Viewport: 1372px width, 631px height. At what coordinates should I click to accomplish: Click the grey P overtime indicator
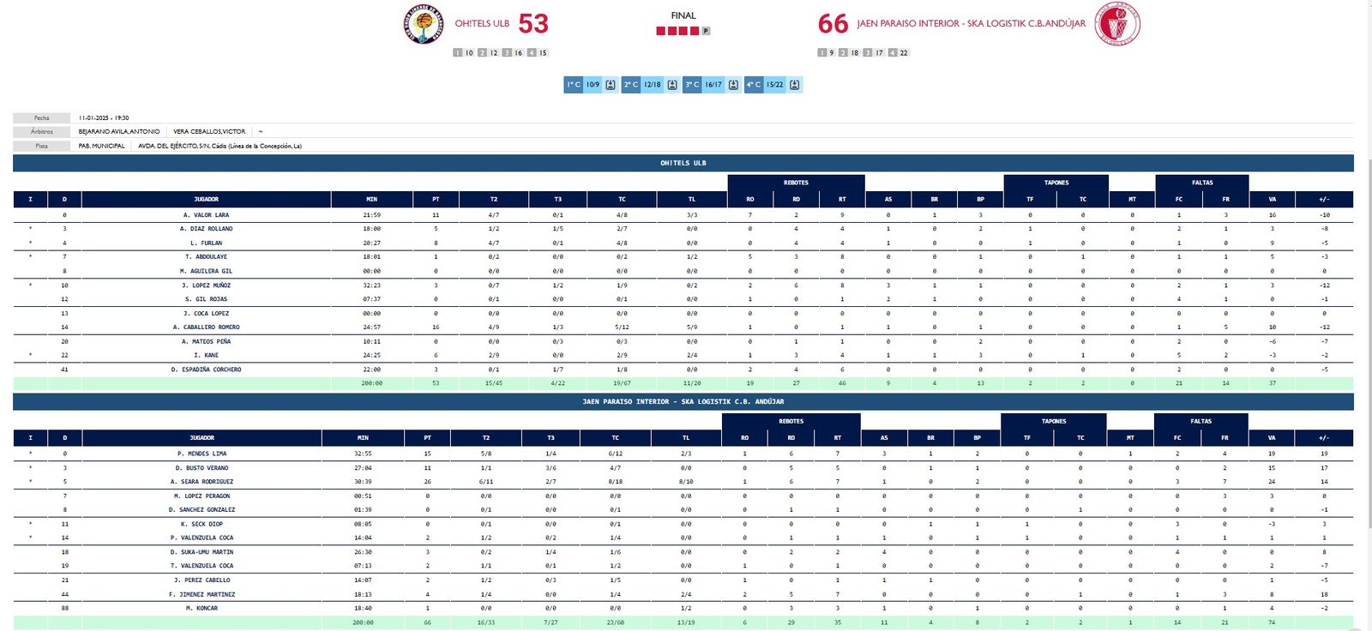click(706, 31)
